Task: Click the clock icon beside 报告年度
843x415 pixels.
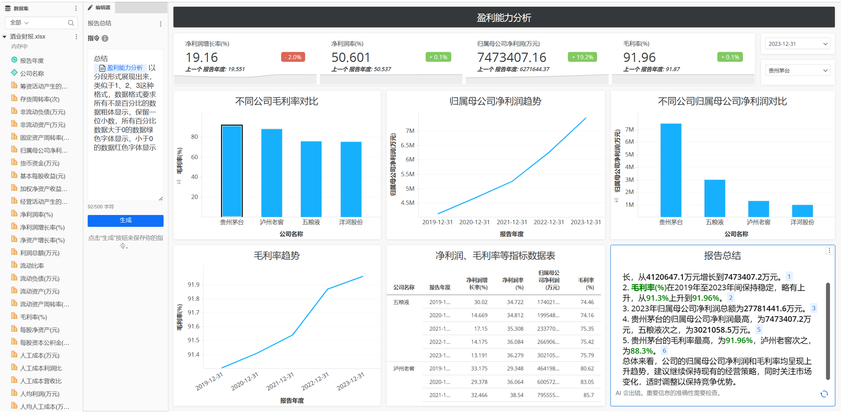Action: coord(14,60)
